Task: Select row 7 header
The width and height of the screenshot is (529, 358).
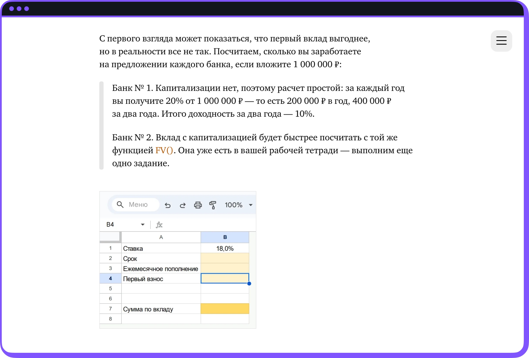Action: [x=110, y=309]
